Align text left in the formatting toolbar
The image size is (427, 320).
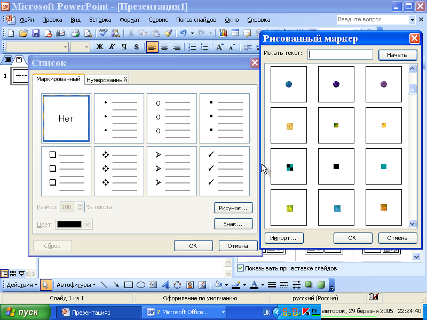(x=152, y=47)
